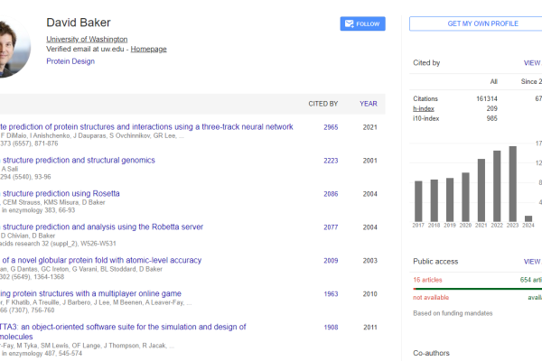
Task: Click i10-index value 985
Action: (x=492, y=118)
